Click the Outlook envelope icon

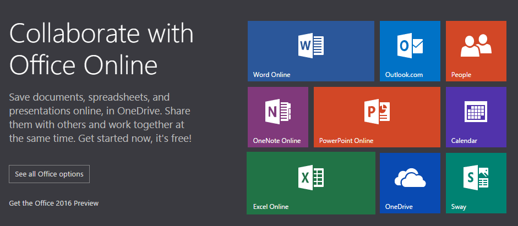(410, 46)
